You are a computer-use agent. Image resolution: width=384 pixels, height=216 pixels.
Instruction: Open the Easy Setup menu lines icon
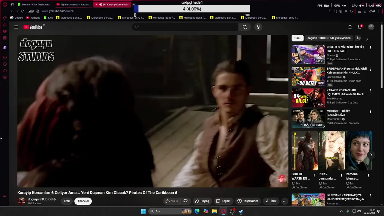tap(379, 11)
